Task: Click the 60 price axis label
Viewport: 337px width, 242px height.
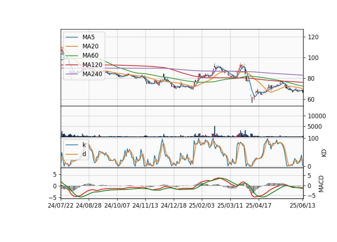Action: click(311, 100)
